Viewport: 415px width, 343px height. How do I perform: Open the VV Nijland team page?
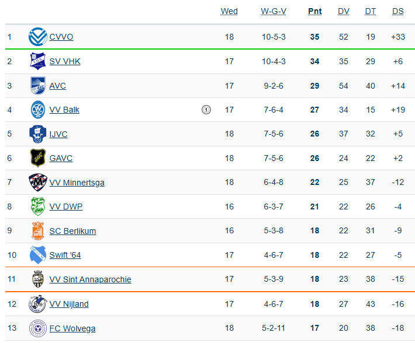69,304
